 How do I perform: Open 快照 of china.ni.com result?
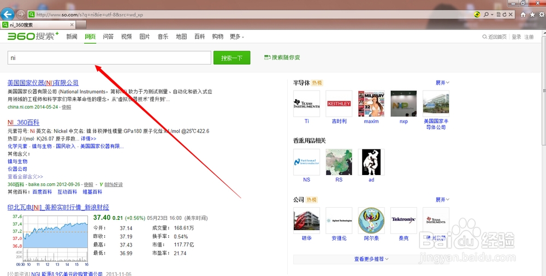pyautogui.click(x=67, y=107)
